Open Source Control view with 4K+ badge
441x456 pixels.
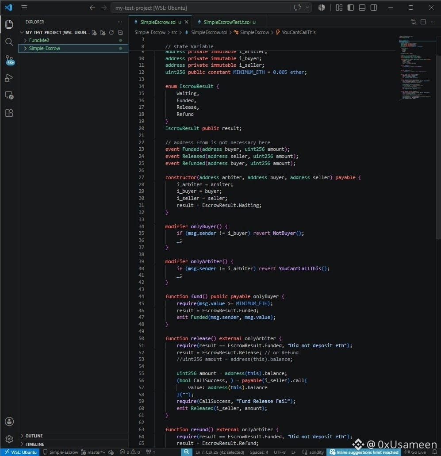click(10, 60)
